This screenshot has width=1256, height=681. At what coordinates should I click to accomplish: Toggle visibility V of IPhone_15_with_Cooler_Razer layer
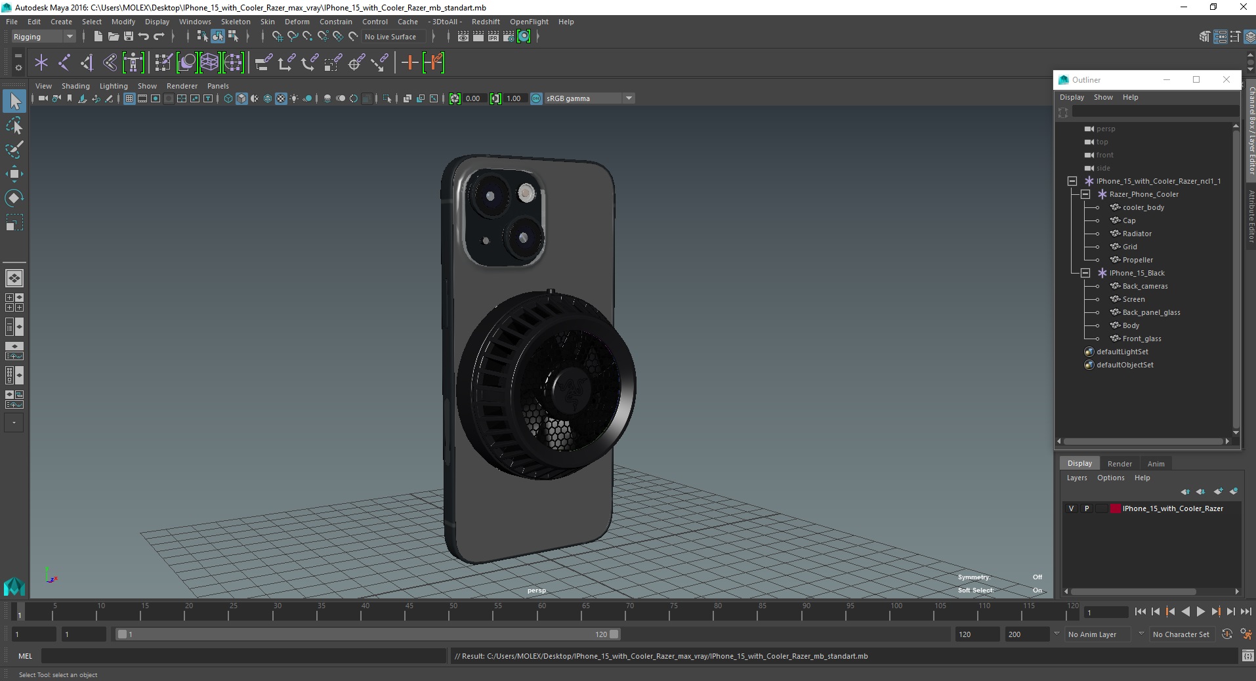point(1071,508)
